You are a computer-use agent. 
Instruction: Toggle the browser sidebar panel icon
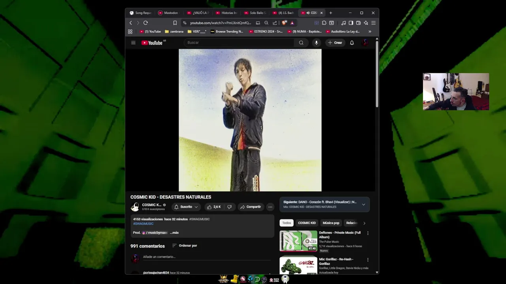[x=351, y=23]
